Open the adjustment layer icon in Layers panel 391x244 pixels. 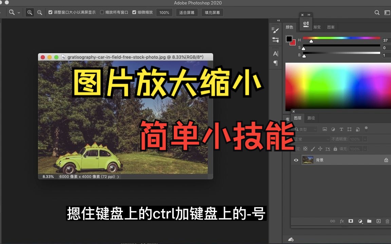360,221
